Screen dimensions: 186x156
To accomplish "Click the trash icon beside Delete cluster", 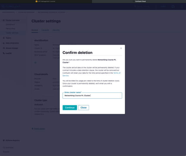I will pos(33,129).
